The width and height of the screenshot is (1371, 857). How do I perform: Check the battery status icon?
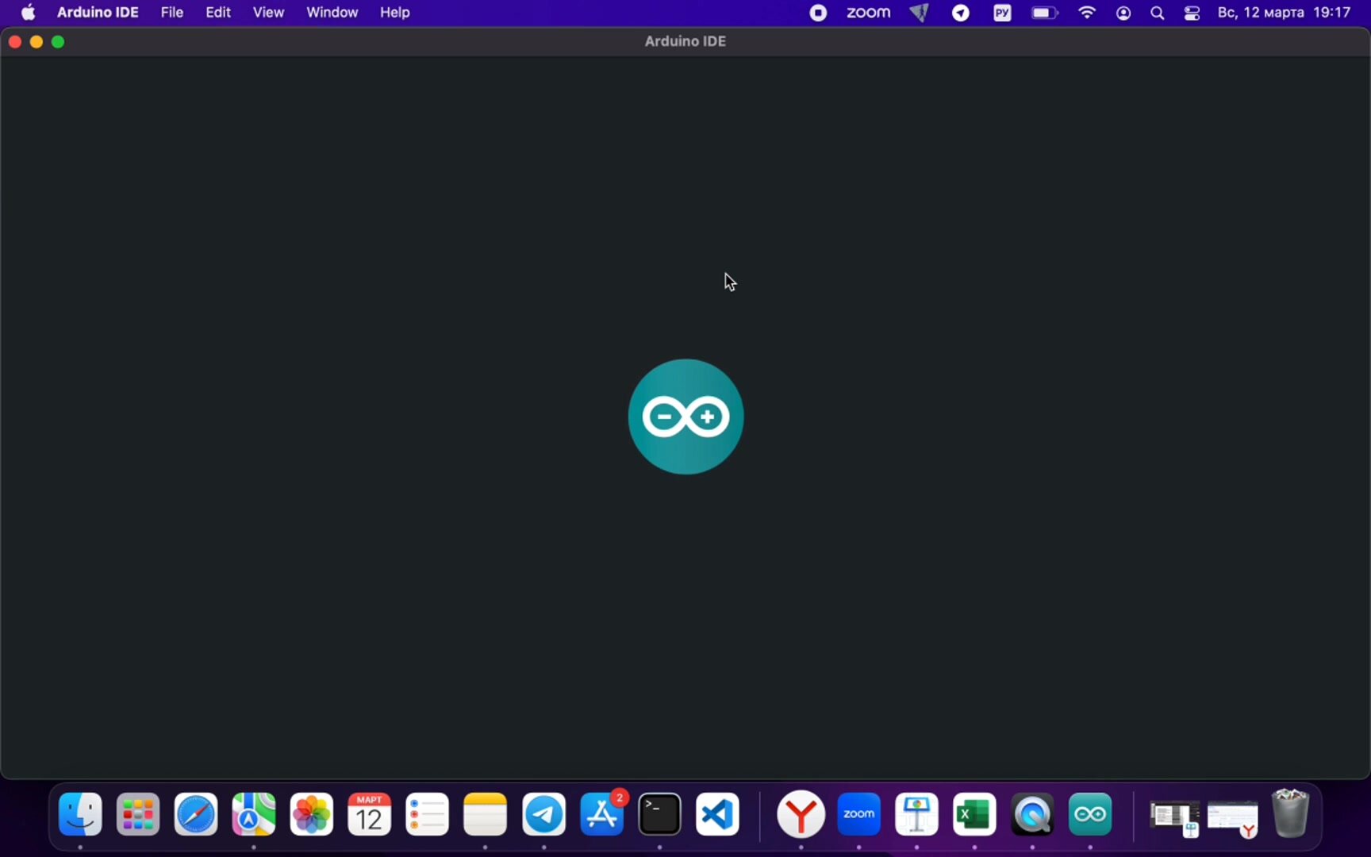tap(1044, 13)
